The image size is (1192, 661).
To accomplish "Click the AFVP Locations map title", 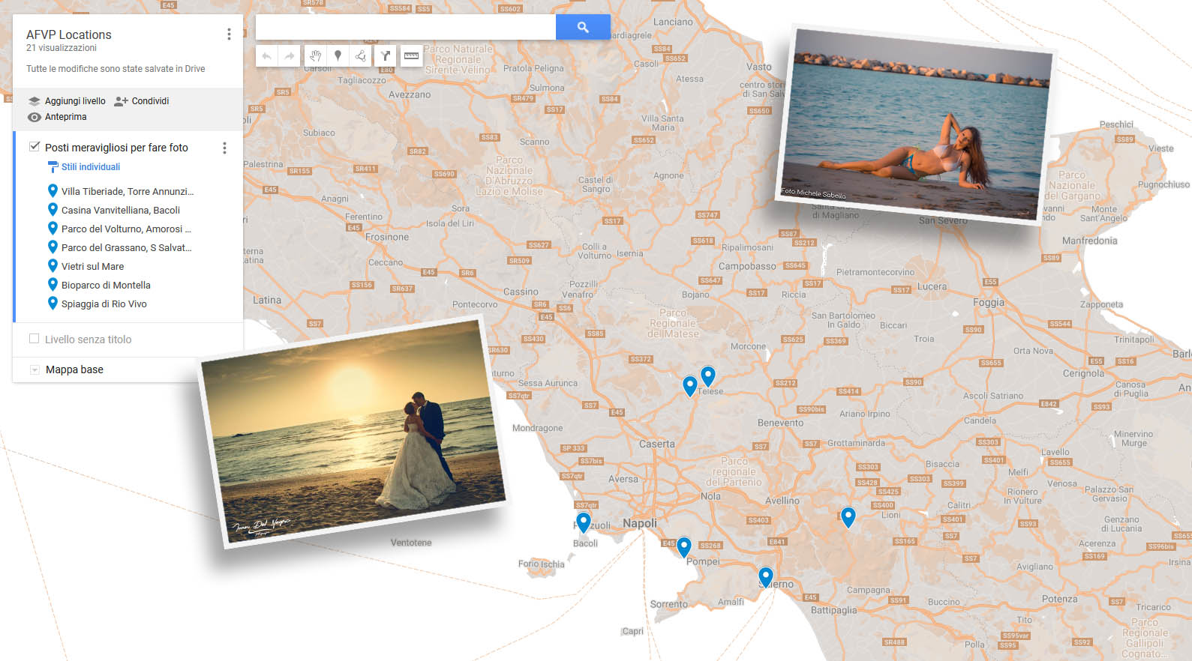I will [69, 34].
